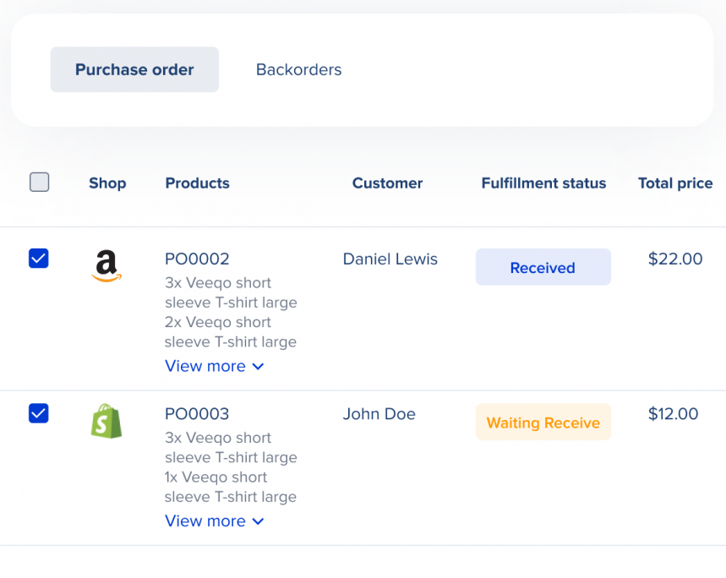The height and width of the screenshot is (578, 726).
Task: Click the chevron beside View more on PO0002
Action: [x=259, y=367]
